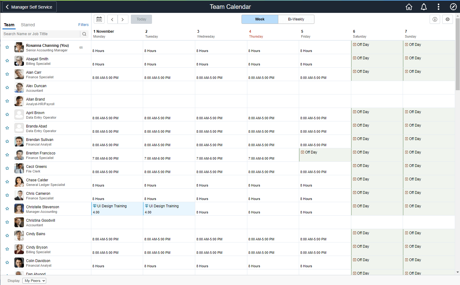This screenshot has height=285, width=460.
Task: Click the information icon near top right
Action: 435,19
